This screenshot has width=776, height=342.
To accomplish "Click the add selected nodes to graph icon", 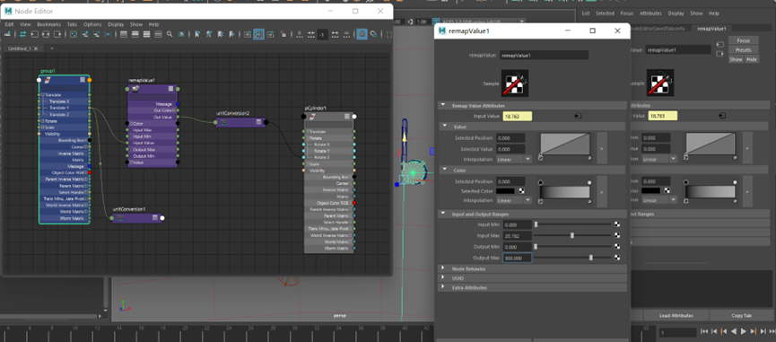I will [84, 34].
